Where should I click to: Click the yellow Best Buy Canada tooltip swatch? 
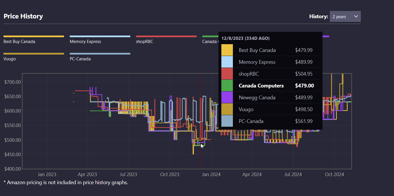click(227, 50)
